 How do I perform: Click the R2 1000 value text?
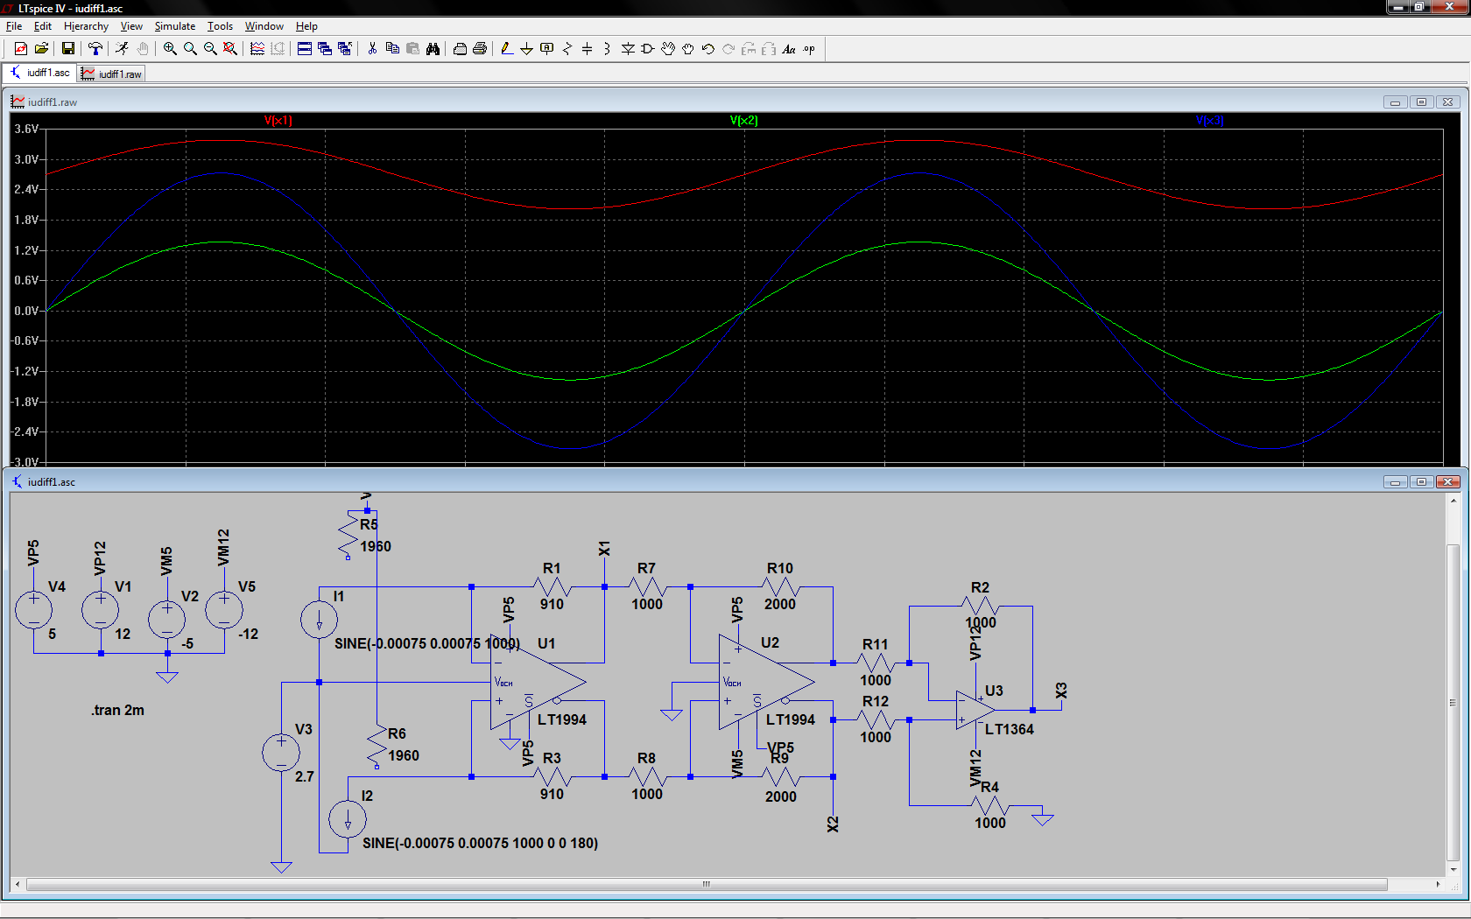(981, 622)
